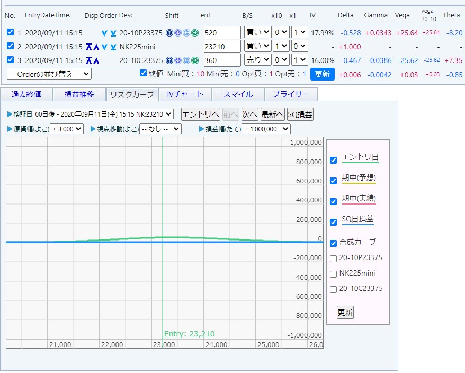This screenshot has width=465, height=373.
Task: Shift 20-10P23375 strike down
Action: point(177,33)
